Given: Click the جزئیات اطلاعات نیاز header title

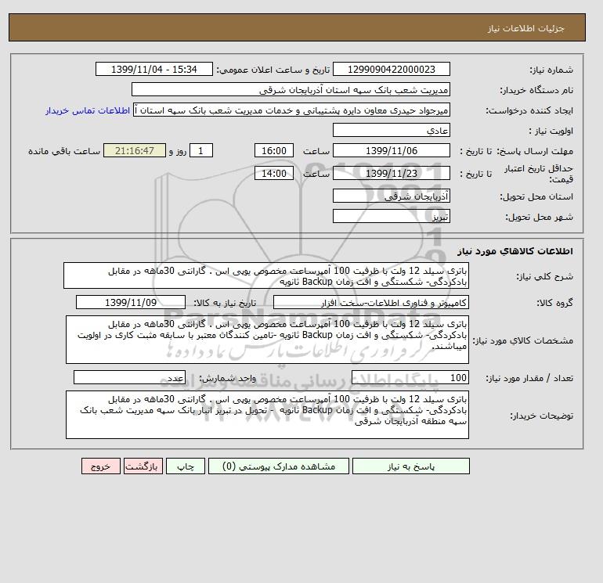Looking at the screenshot, I should (x=525, y=28).
